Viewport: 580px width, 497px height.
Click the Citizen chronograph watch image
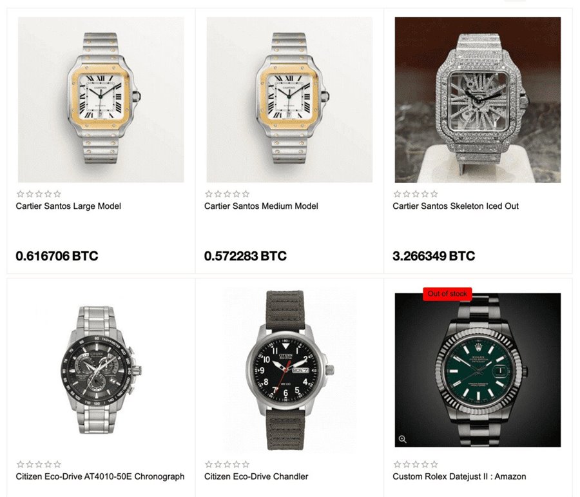pyautogui.click(x=101, y=370)
